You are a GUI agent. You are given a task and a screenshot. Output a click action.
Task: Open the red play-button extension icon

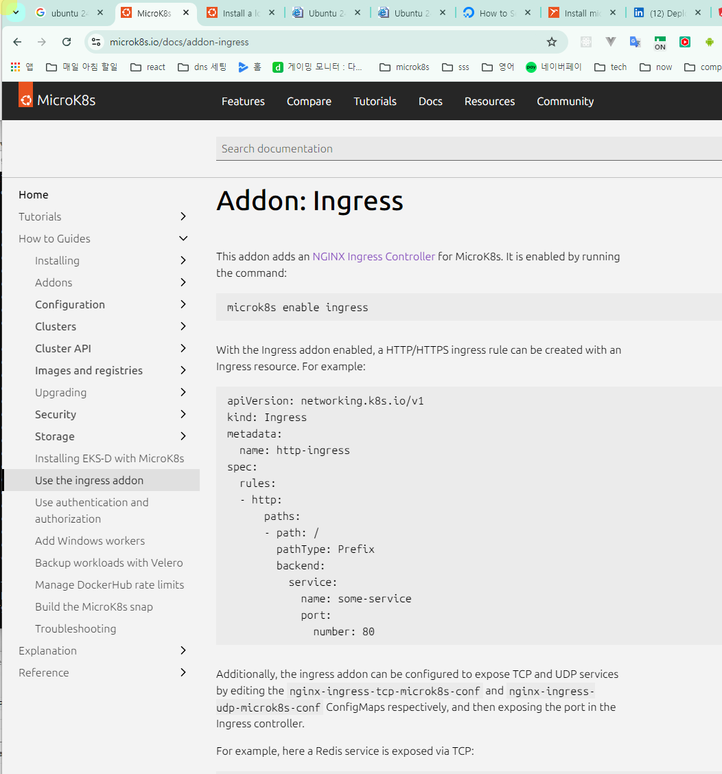[684, 42]
